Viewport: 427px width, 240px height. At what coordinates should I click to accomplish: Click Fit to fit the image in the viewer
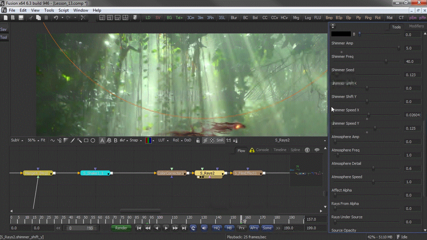pos(43,140)
